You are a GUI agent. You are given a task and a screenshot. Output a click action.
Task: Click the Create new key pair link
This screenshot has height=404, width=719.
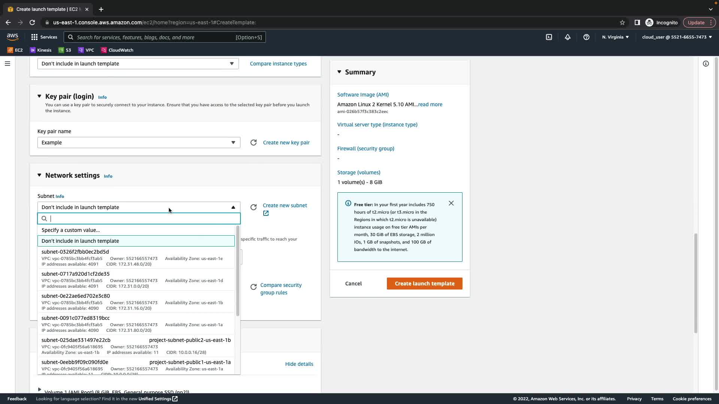point(286,143)
